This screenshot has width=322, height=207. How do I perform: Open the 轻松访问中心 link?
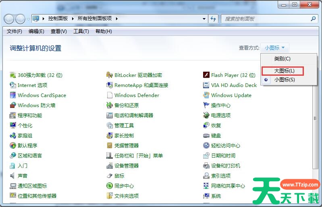coord(226,146)
